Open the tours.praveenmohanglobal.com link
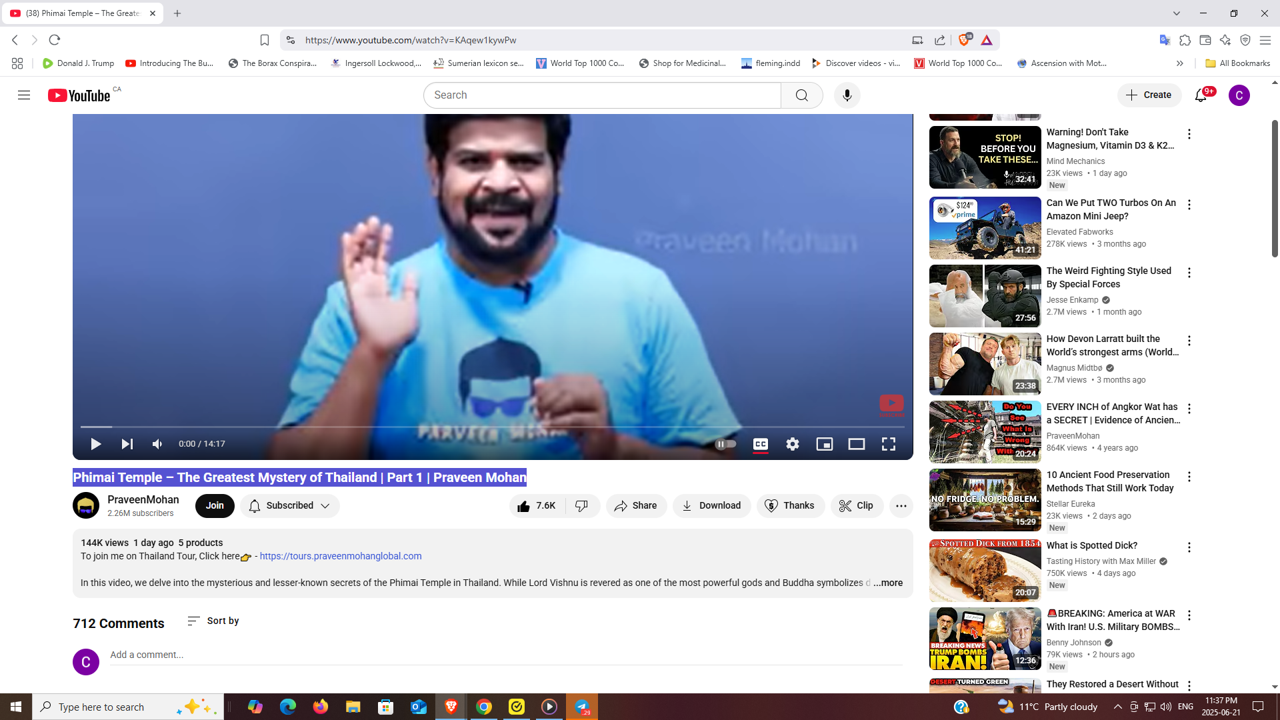The image size is (1280, 720). [341, 556]
